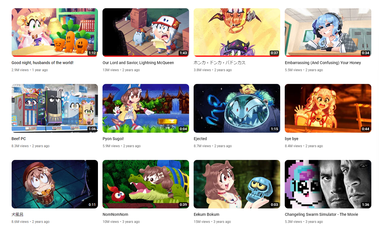
Task: Select the 'Beef PC' title text
Action: pyautogui.click(x=19, y=139)
